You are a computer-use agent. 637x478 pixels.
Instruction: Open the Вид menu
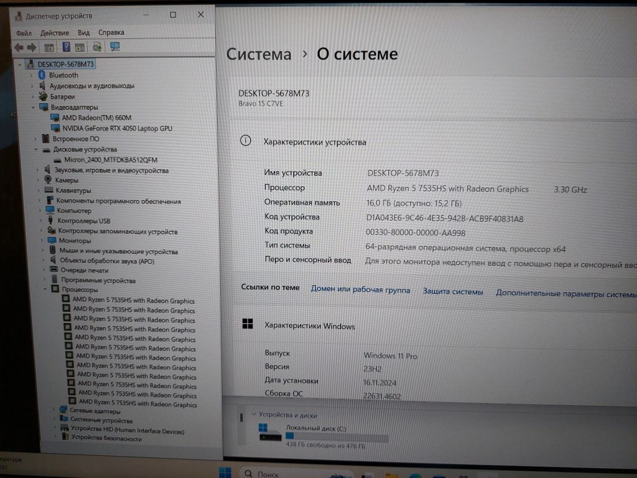coord(84,32)
